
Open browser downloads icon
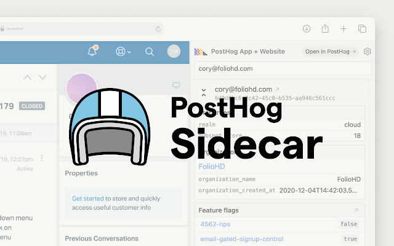click(x=307, y=29)
